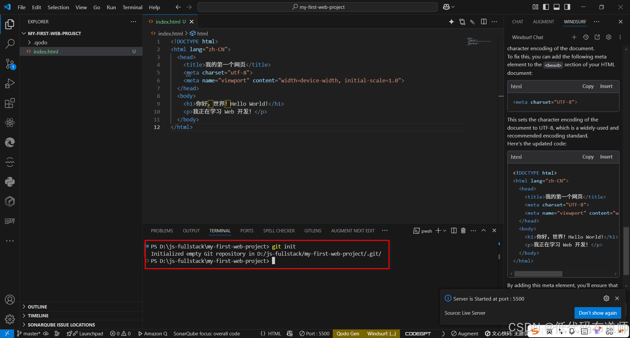This screenshot has width=630, height=338.
Task: Maximize the terminal panel size
Action: coord(484,231)
